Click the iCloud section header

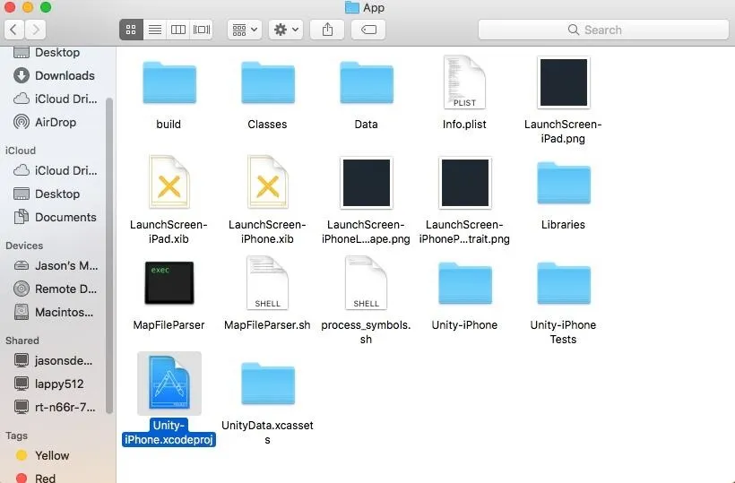click(20, 151)
